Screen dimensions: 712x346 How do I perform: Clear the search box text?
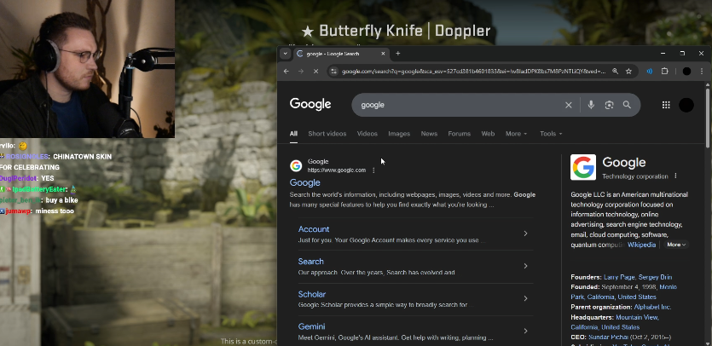click(569, 105)
